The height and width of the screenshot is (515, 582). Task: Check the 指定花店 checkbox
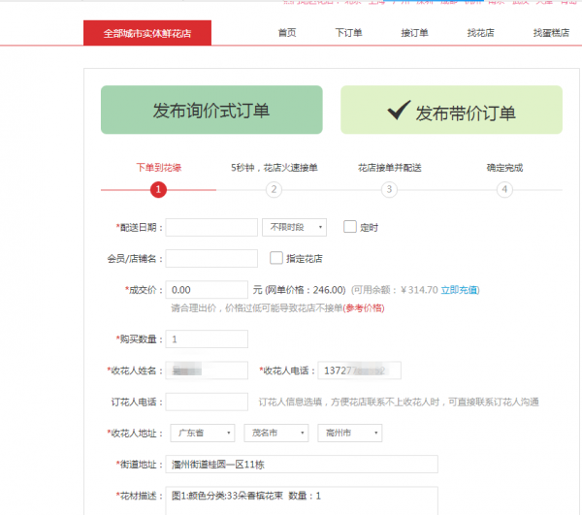coord(276,258)
